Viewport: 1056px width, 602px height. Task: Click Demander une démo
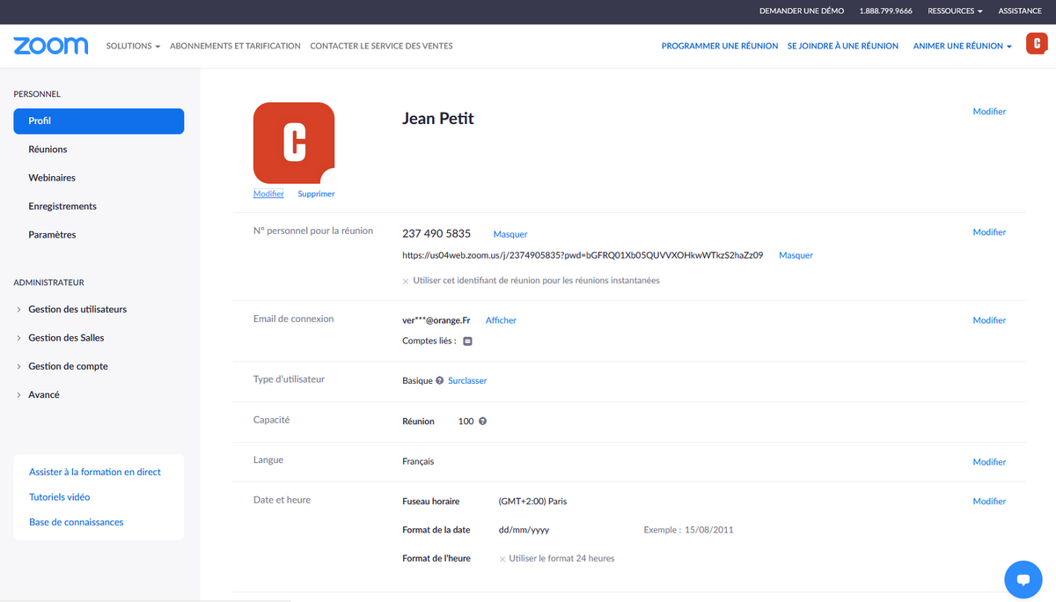tap(802, 11)
